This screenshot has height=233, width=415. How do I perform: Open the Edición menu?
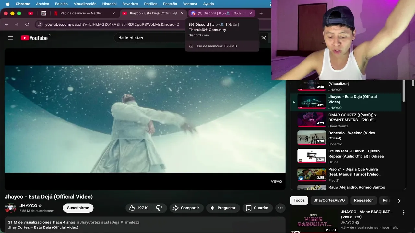[x=61, y=4]
